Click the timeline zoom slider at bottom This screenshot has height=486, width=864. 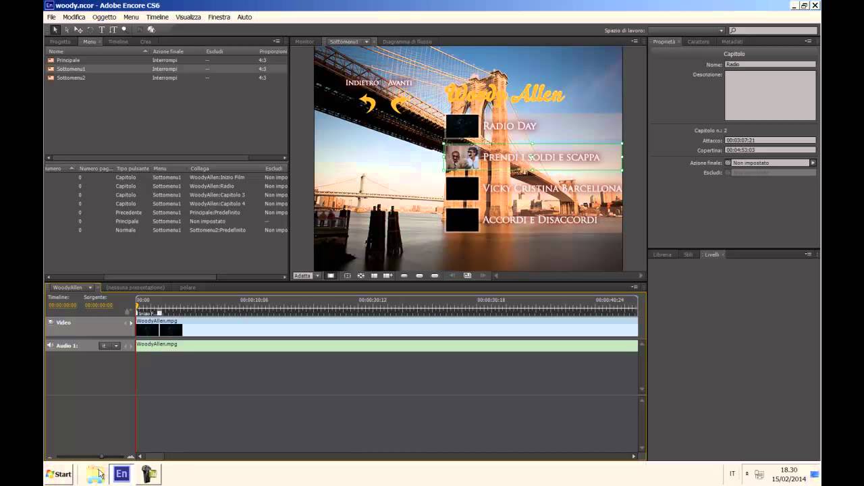pos(101,457)
